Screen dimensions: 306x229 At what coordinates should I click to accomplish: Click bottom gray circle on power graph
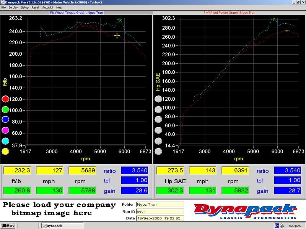tap(158, 152)
